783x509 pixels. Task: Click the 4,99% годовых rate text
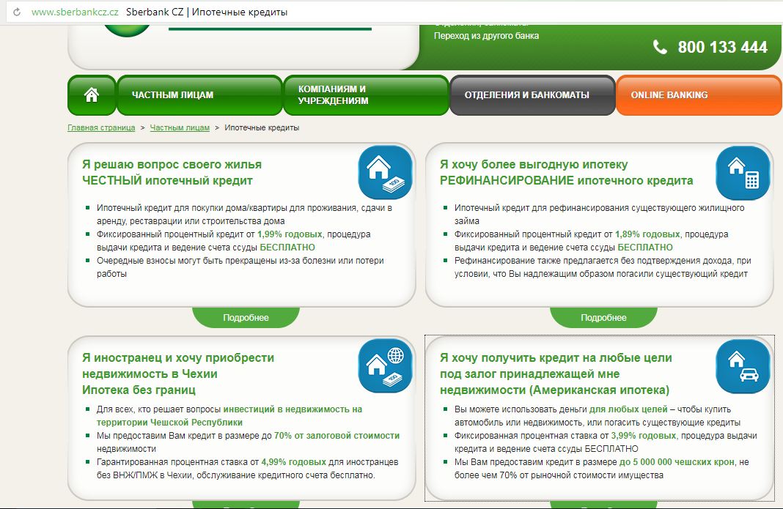tap(293, 462)
